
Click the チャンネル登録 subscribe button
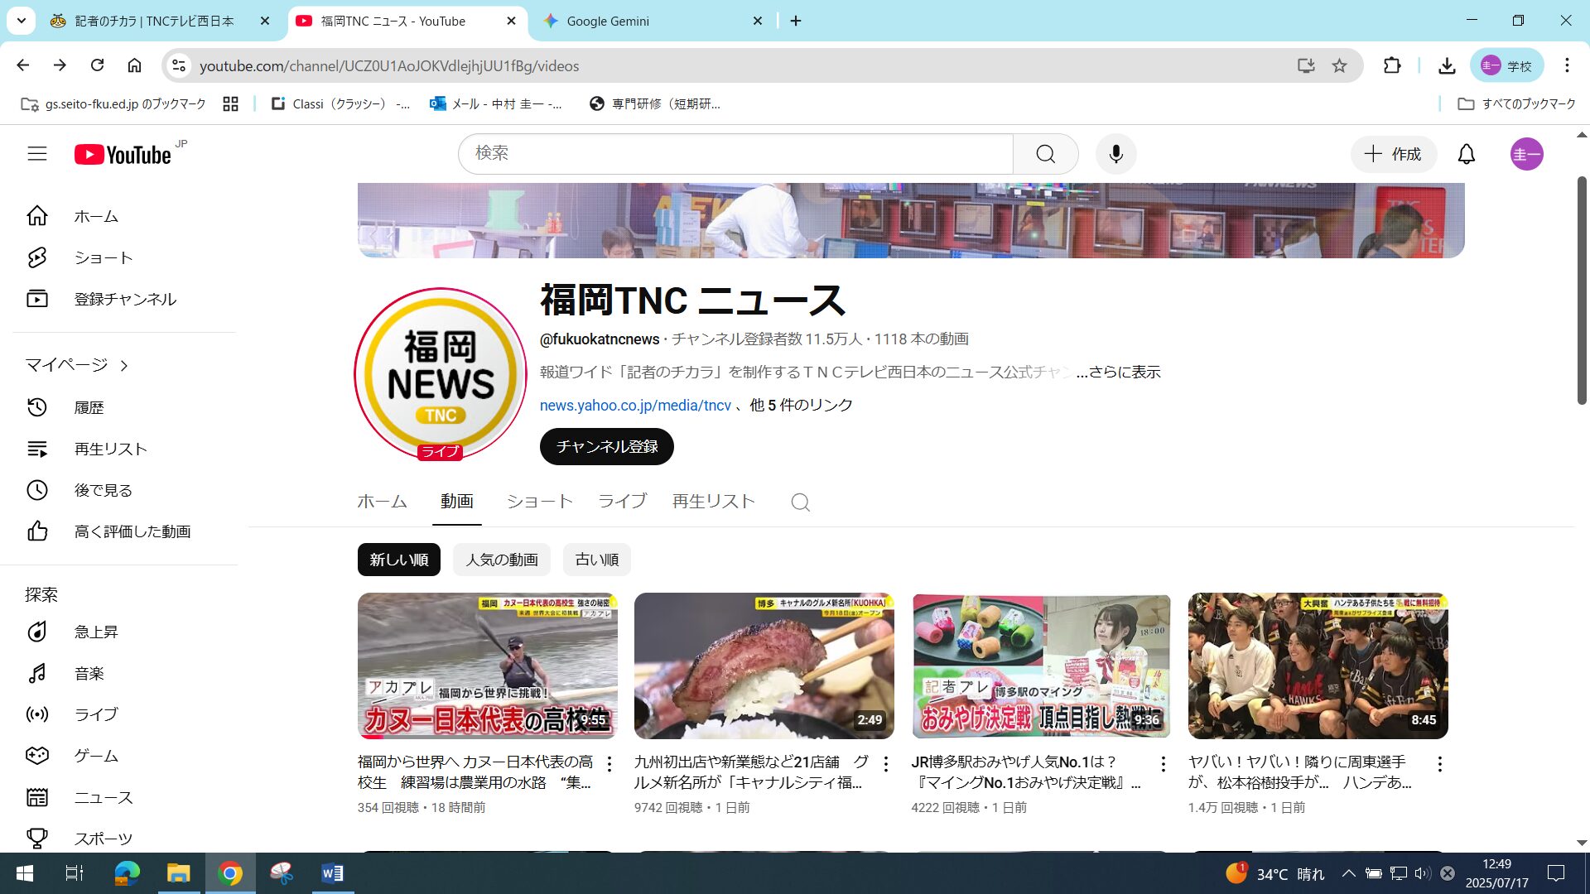tap(606, 447)
